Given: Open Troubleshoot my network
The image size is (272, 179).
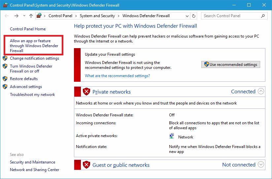Looking at the screenshot, I should pos(32,95).
